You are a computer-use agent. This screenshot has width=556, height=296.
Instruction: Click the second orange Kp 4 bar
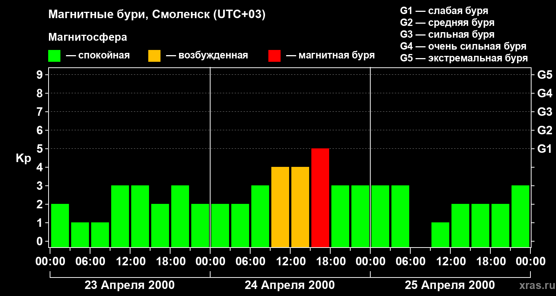click(x=300, y=207)
